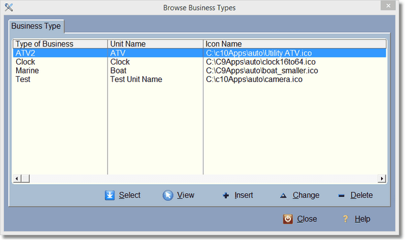Select the Clock business type cell
Viewport: 405px width, 241px height.
pos(25,62)
